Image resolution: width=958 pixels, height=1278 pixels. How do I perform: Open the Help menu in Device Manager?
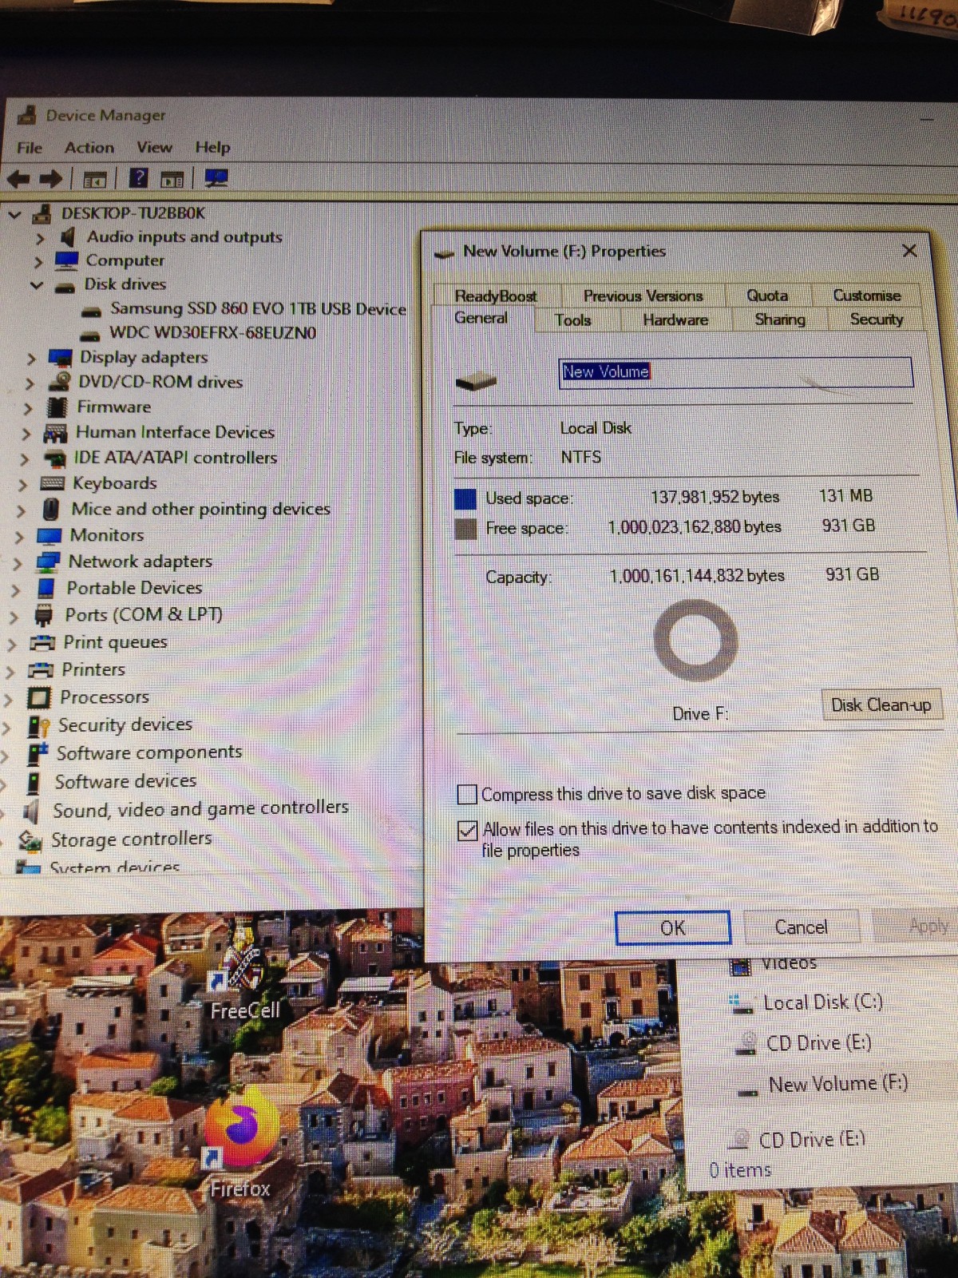(x=212, y=147)
